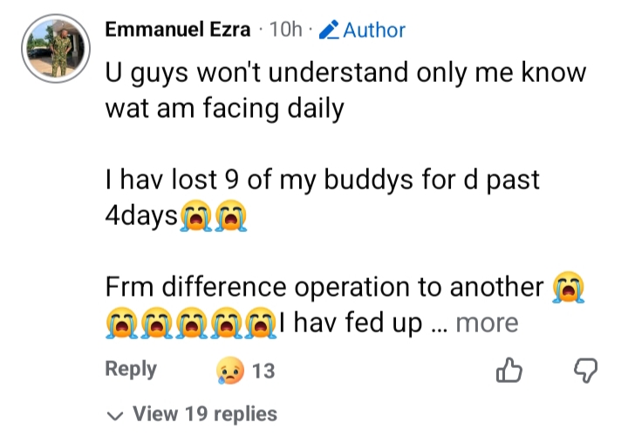Screen dimensions: 628x436
Task: Click the "I hav fed up" text
Action: point(352,324)
